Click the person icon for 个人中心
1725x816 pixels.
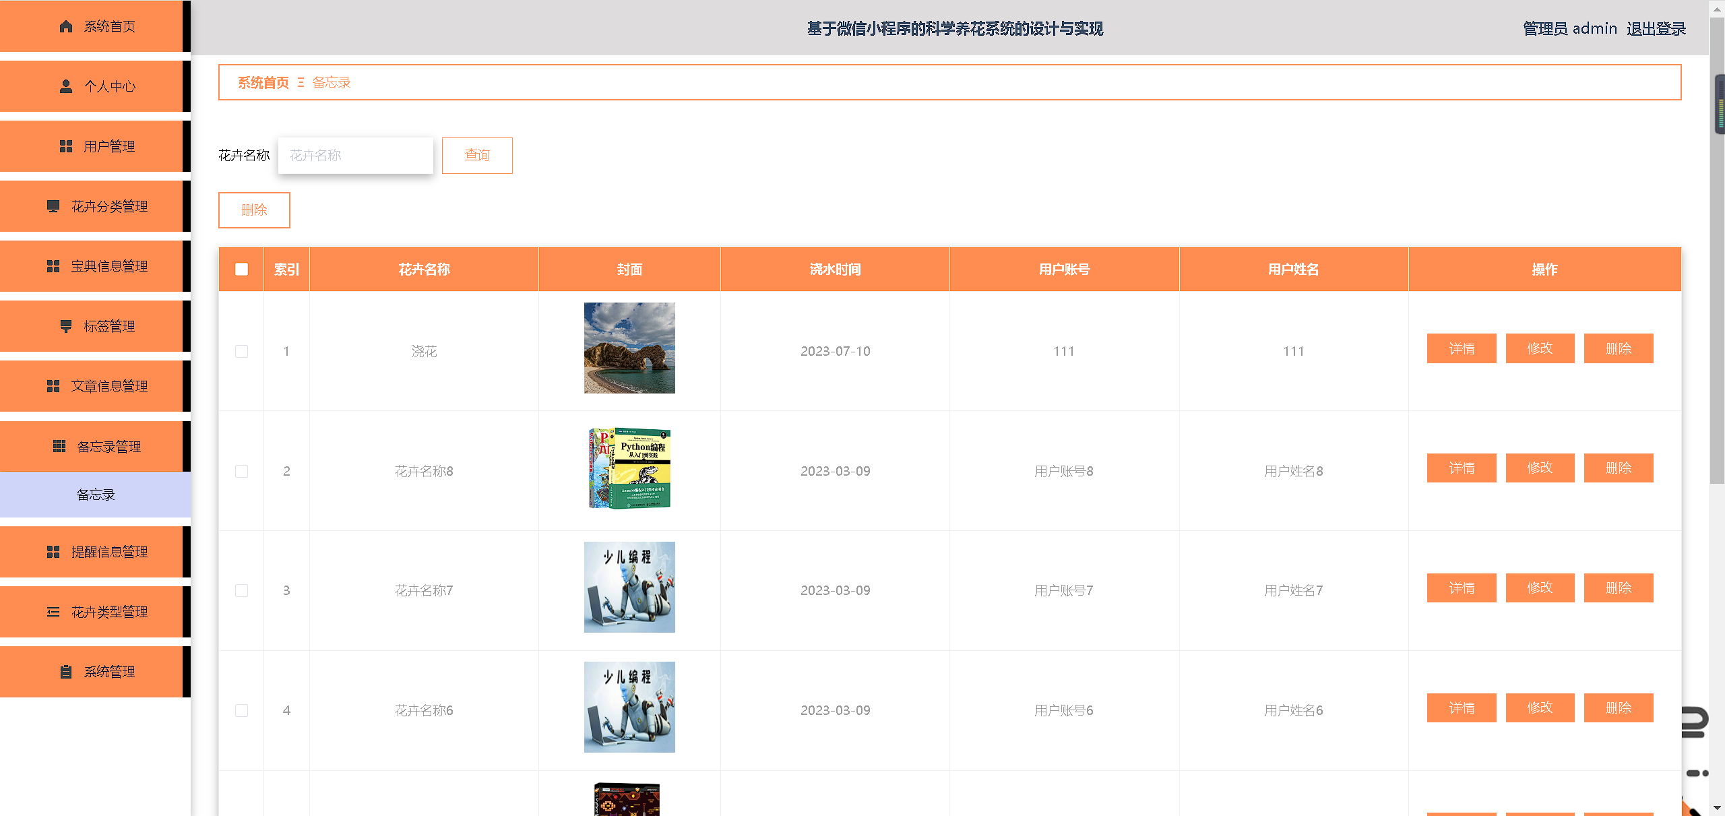tap(66, 86)
